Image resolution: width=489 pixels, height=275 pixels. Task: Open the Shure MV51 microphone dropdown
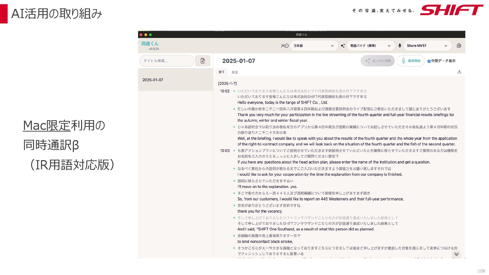(427, 46)
